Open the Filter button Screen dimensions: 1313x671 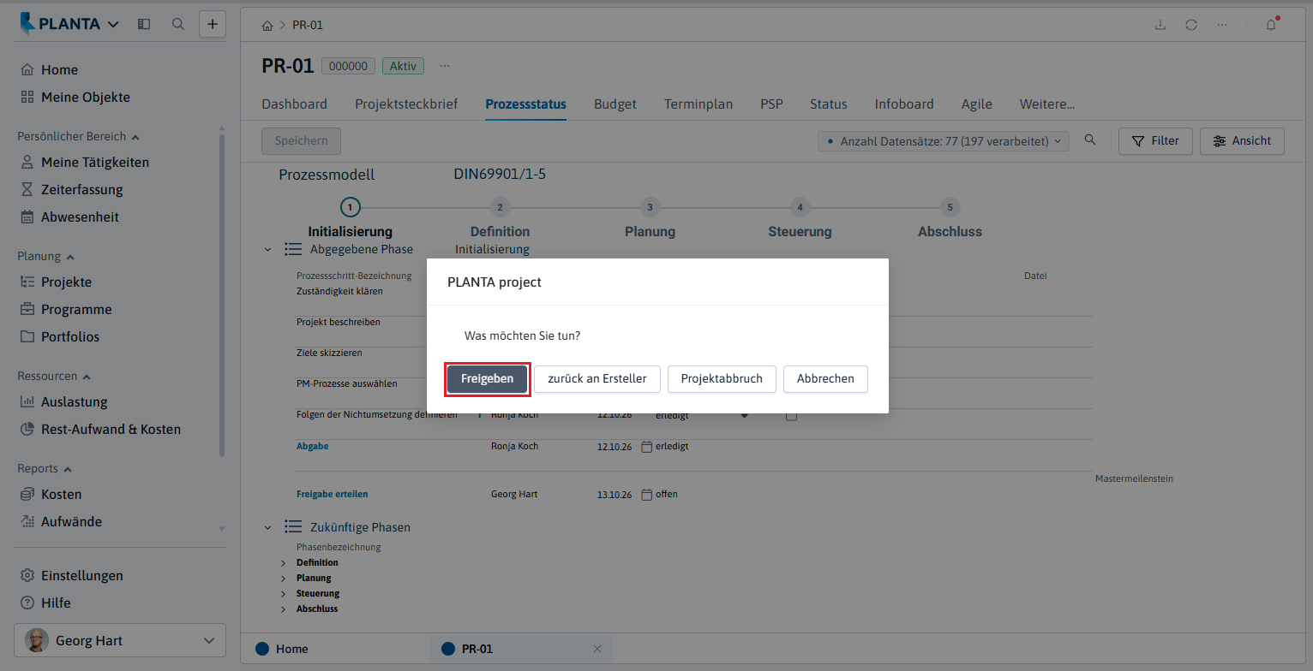coord(1155,141)
